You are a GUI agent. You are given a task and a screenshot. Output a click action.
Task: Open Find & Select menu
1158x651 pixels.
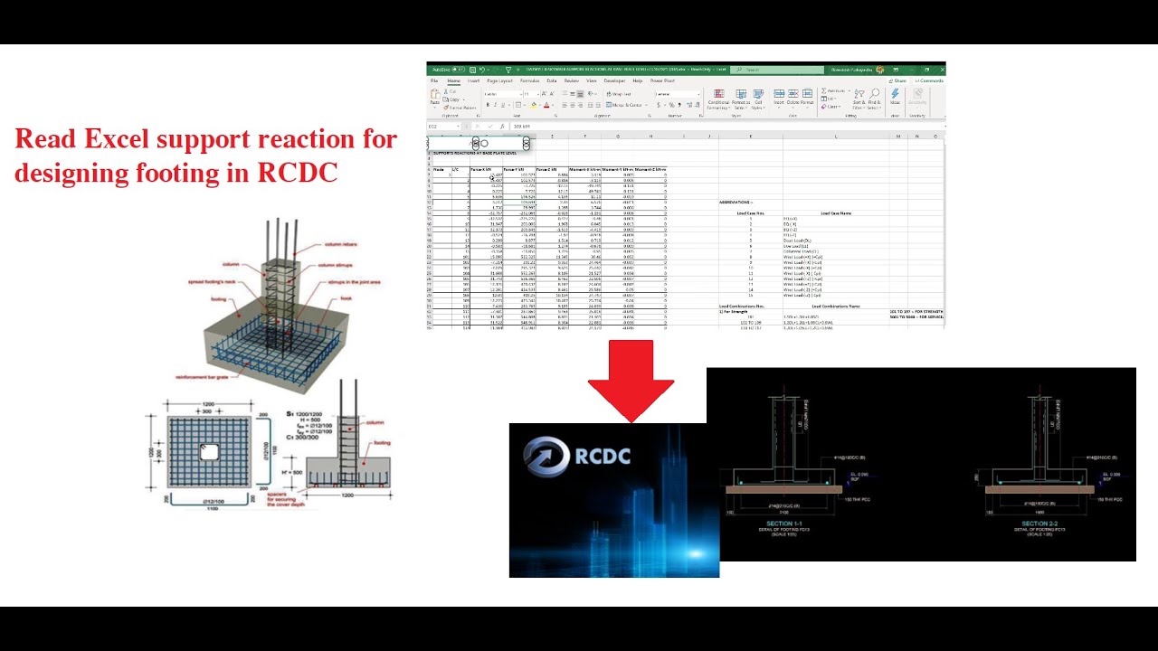(874, 99)
